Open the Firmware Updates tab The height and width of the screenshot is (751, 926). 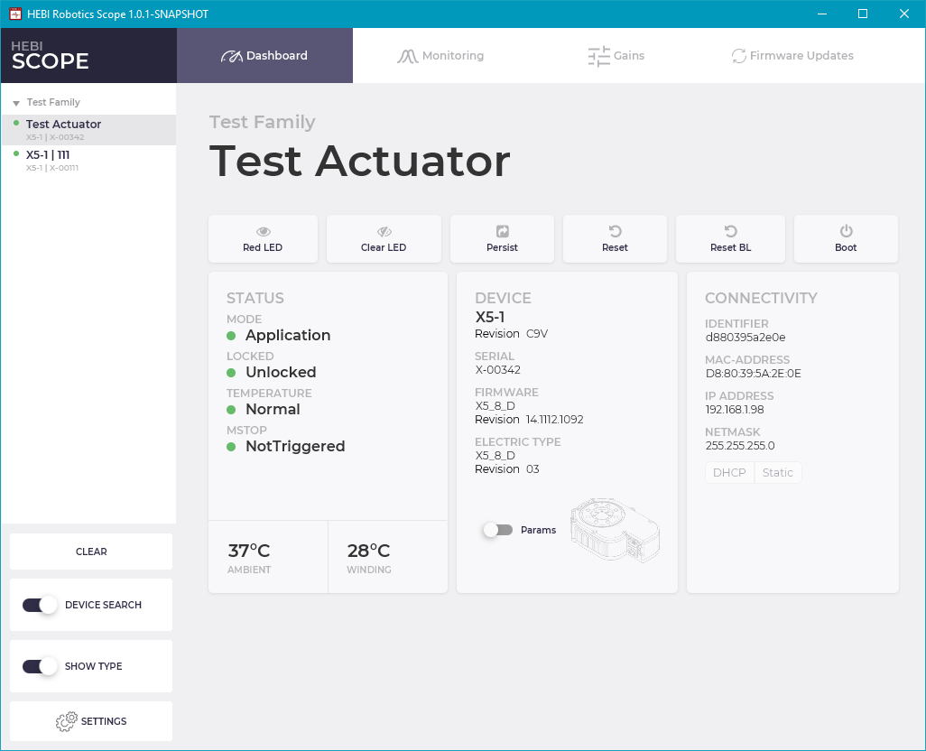tap(792, 56)
